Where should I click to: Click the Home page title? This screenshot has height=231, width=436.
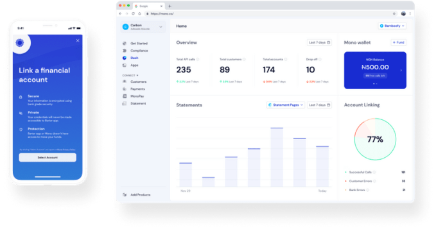[x=181, y=26]
